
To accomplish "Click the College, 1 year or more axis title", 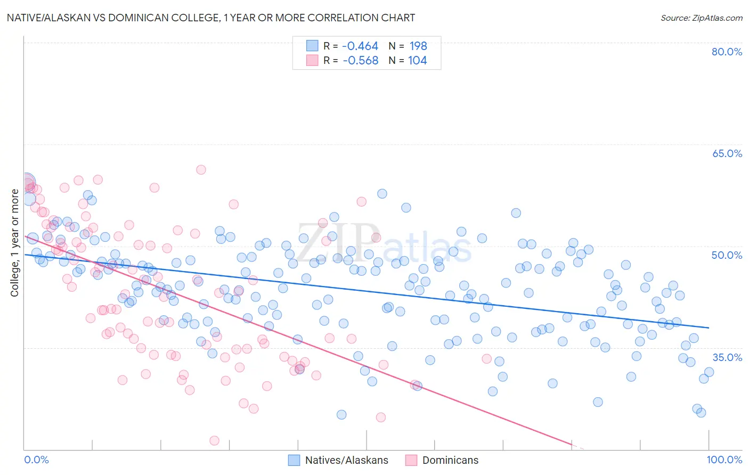I will 14,243.
